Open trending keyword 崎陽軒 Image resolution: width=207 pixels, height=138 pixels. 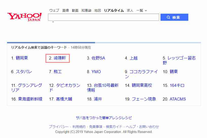(60, 58)
